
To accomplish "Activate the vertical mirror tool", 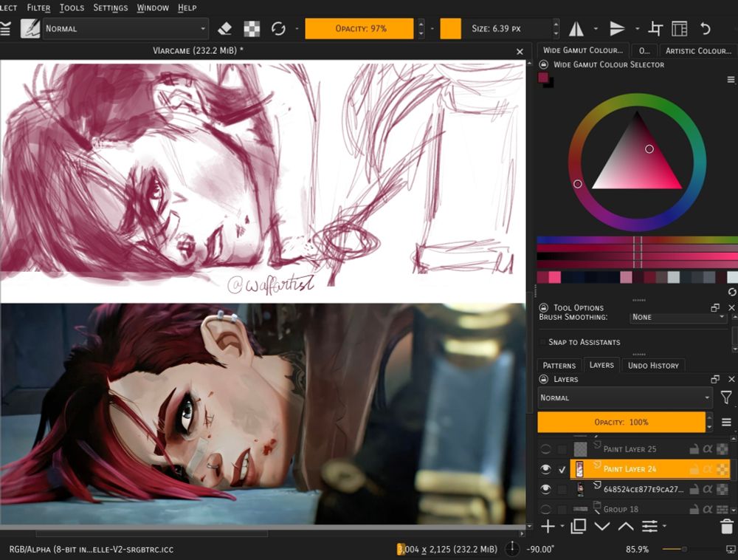I will coord(617,29).
